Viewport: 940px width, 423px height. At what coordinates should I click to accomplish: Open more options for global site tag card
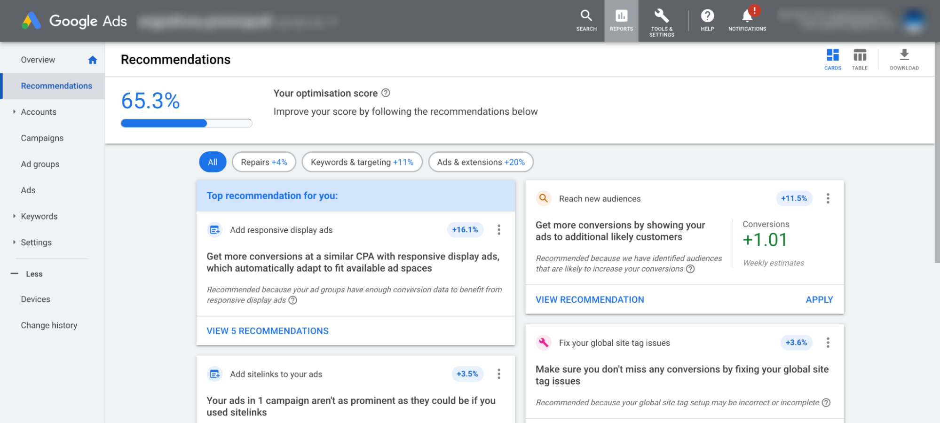click(828, 343)
